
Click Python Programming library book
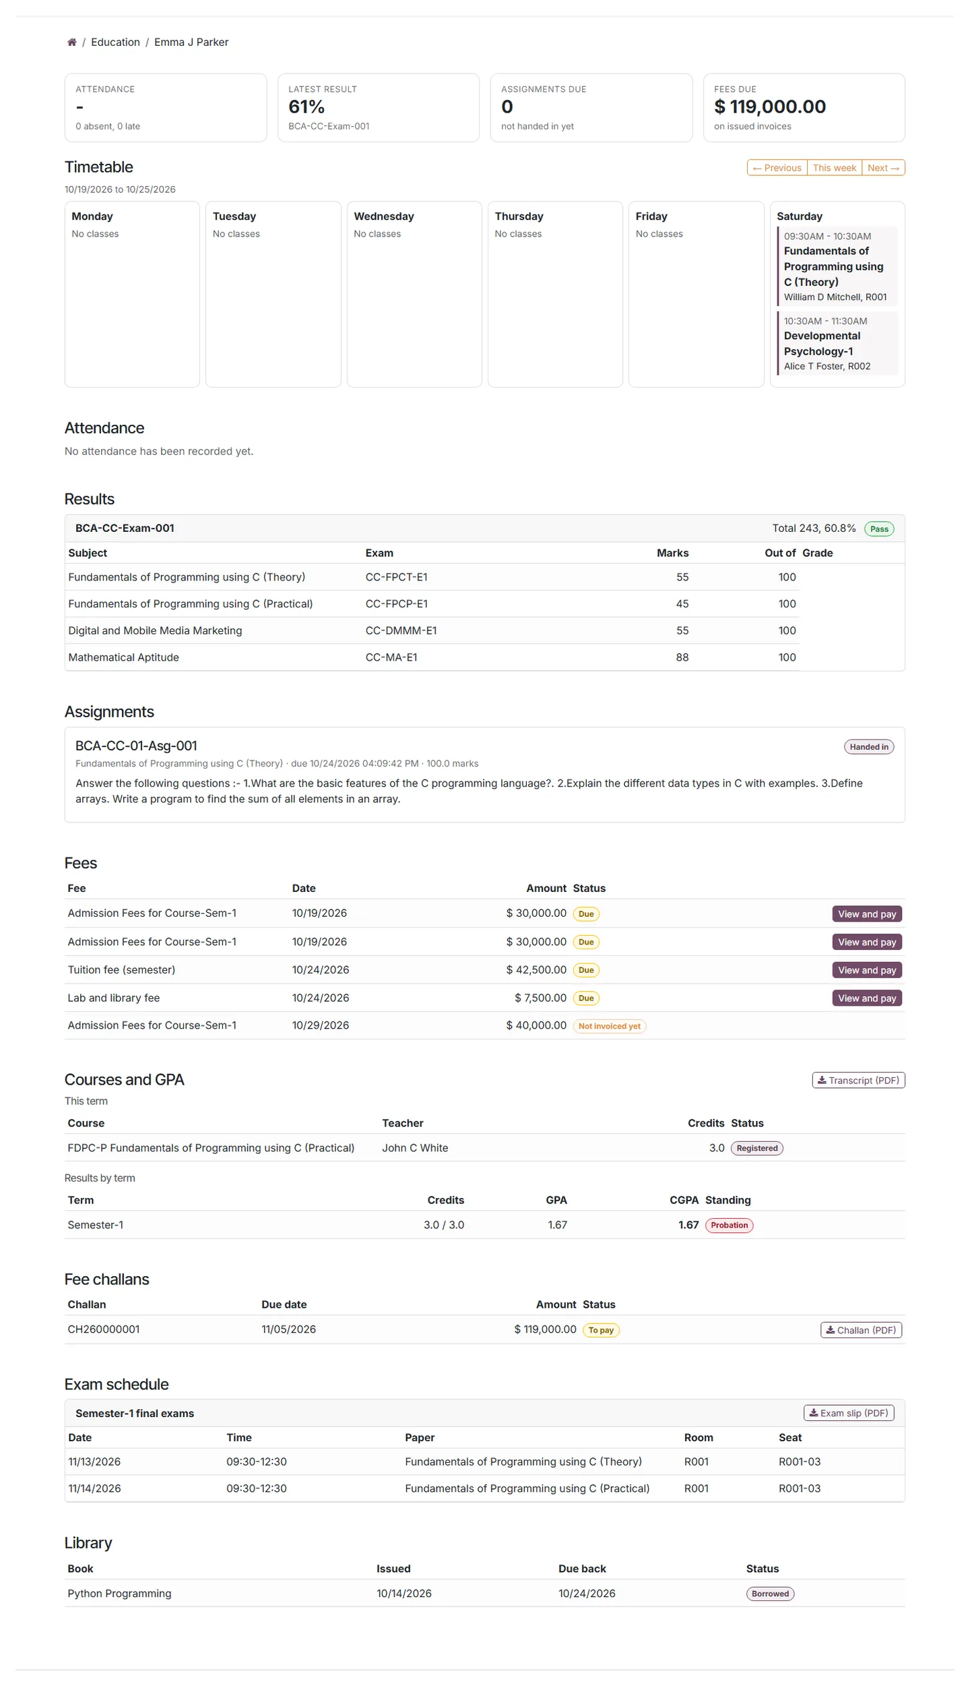(x=119, y=1594)
